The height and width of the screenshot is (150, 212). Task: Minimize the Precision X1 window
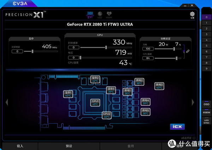click(185, 6)
